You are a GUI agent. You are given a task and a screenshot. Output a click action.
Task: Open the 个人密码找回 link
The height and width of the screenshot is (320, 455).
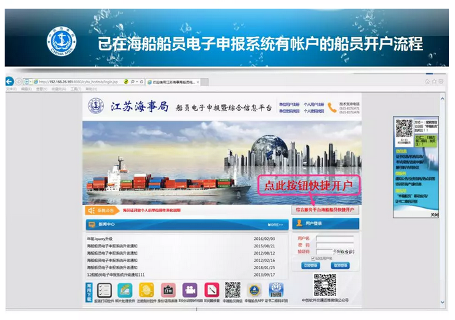pos(314,111)
